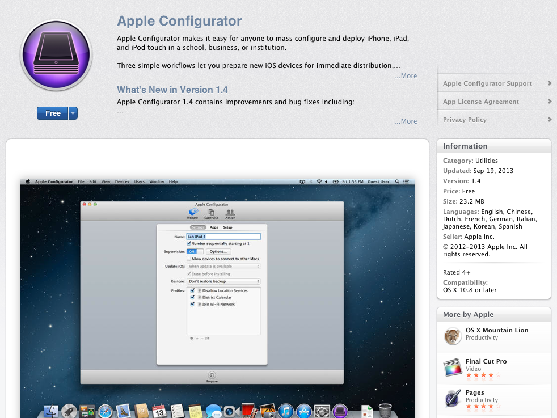557x418 pixels.
Task: Enable Allow devices to connect to other Macs
Action: [189, 259]
